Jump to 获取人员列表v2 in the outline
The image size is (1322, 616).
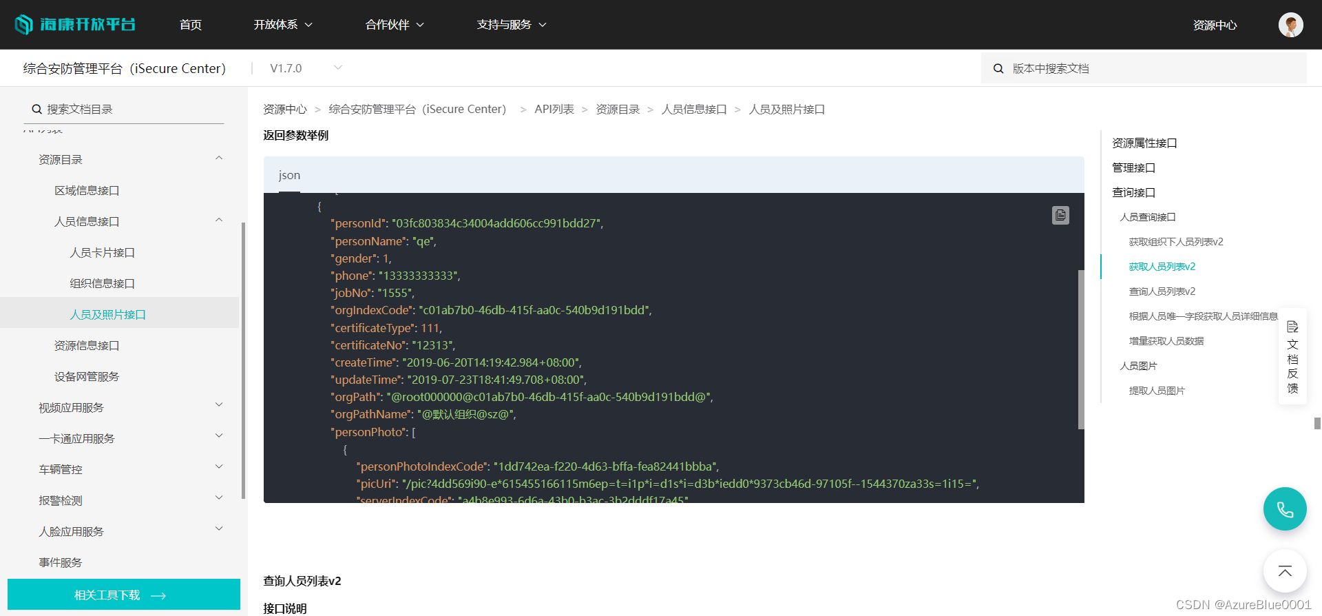tap(1162, 267)
